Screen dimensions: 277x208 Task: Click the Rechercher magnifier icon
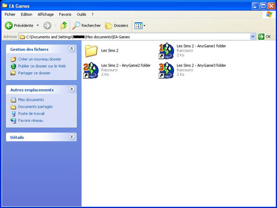coord(76,26)
